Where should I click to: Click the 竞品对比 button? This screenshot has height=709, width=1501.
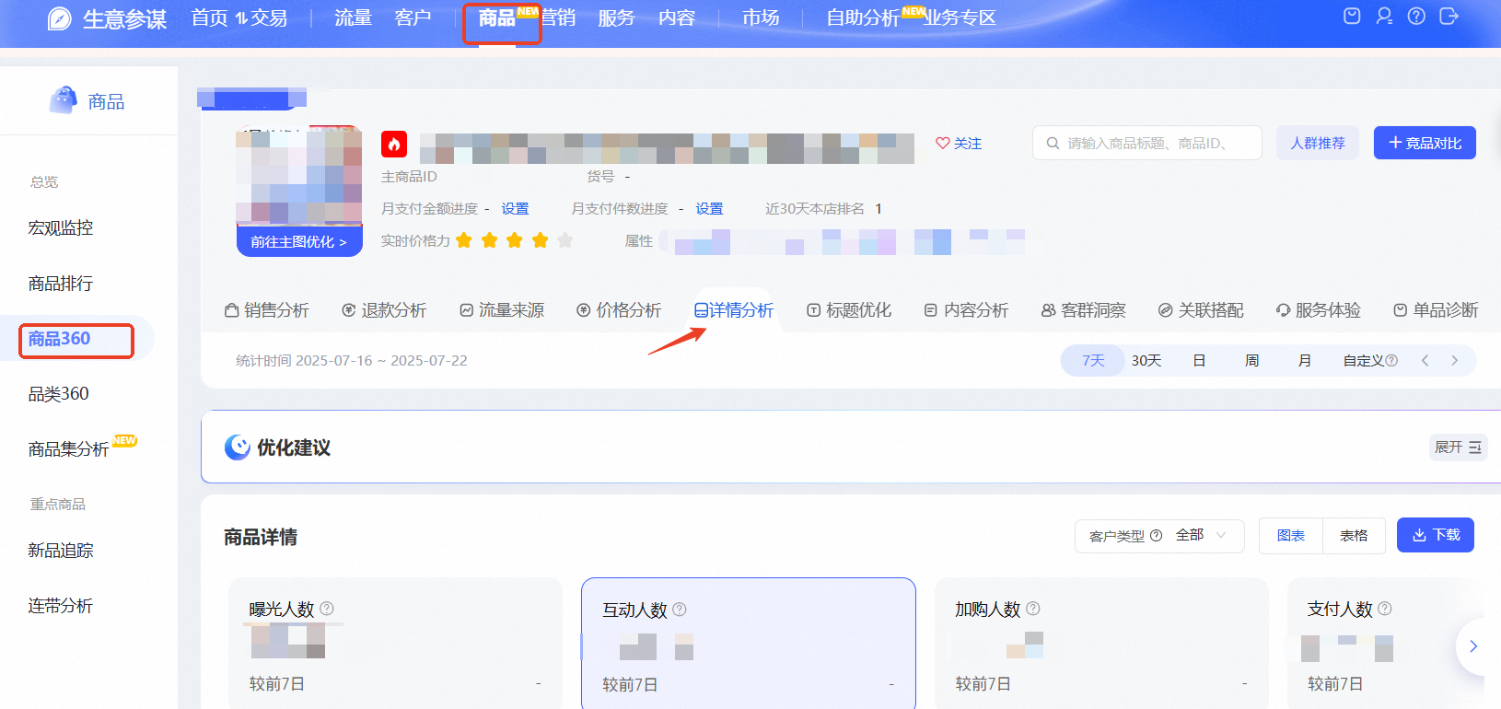point(1425,144)
